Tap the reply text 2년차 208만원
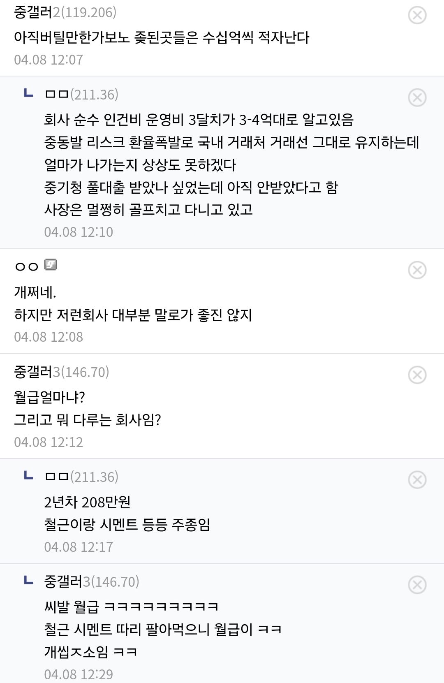 pyautogui.click(x=87, y=502)
